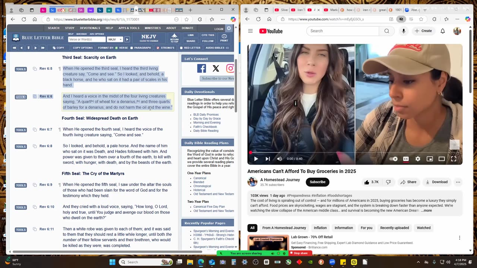Screen dimensions: 477x268
Task: Click copy icon beside Rev 6:5
Action: point(35,69)
